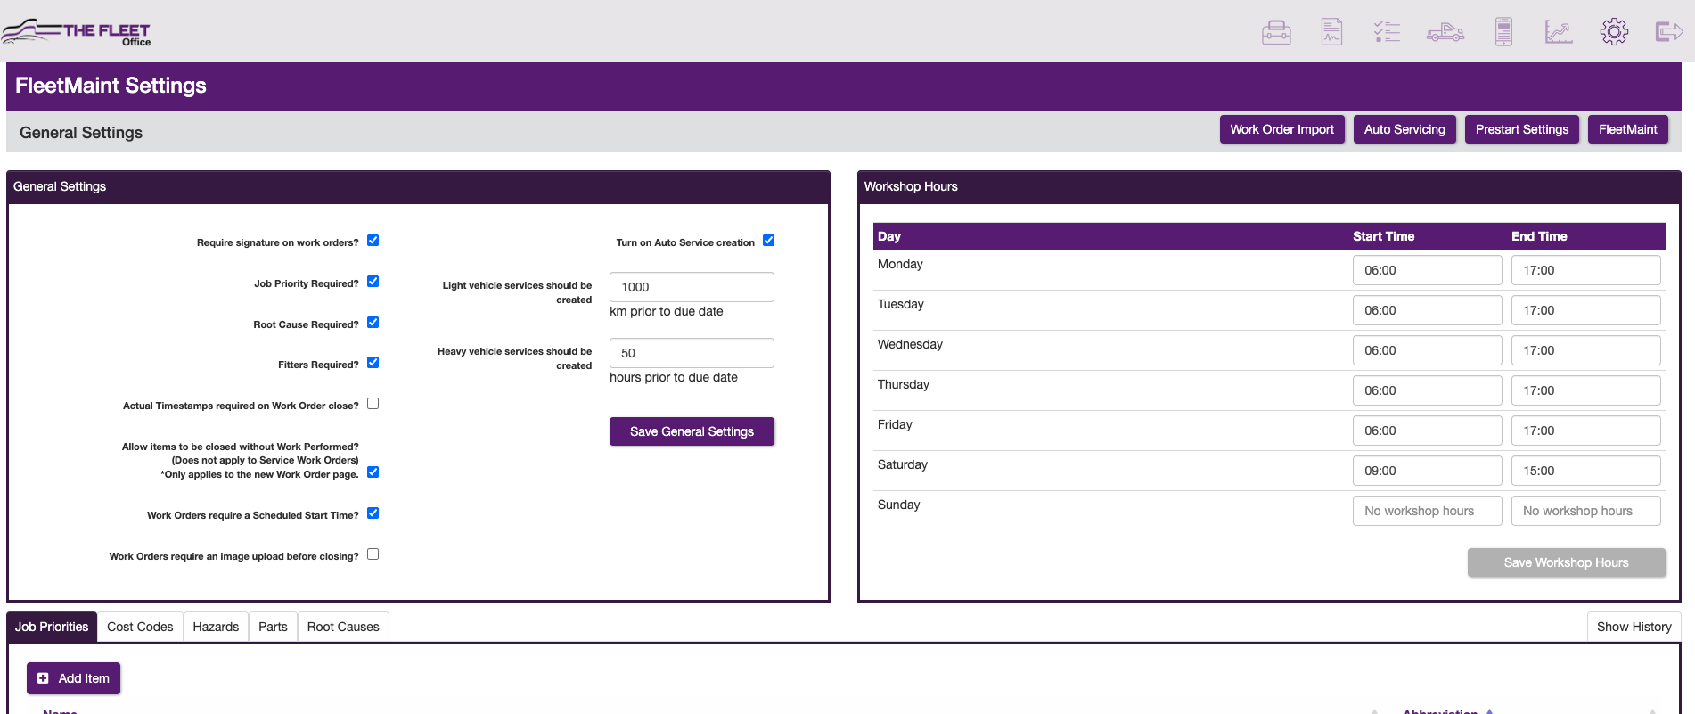The width and height of the screenshot is (1695, 714).
Task: Click the FleetMaint Settings page title
Action: (x=111, y=86)
